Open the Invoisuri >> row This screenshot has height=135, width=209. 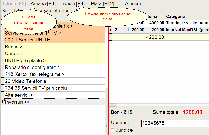[54, 102]
